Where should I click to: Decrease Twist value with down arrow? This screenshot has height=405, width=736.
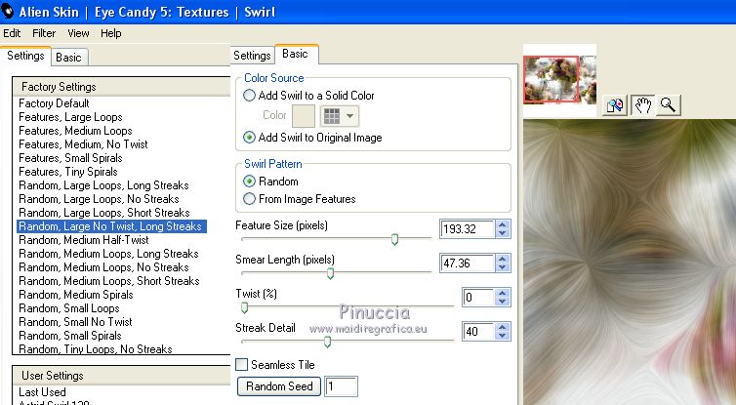503,302
